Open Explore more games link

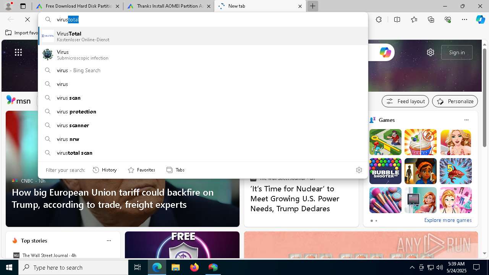tap(448, 220)
